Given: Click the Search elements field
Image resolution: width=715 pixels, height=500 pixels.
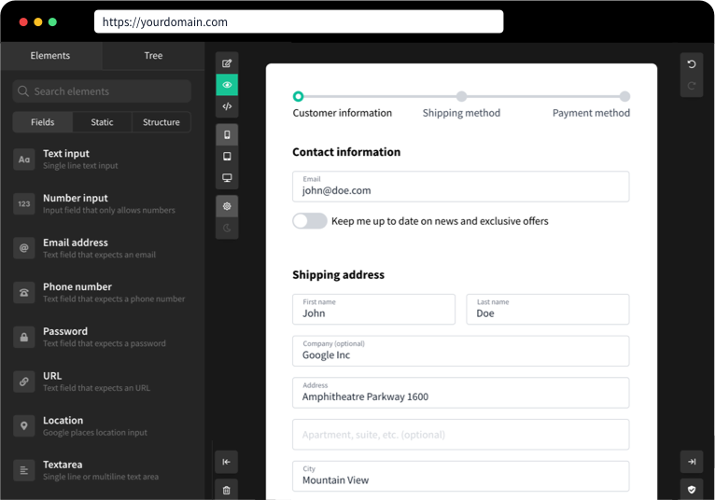Looking at the screenshot, I should 101,91.
